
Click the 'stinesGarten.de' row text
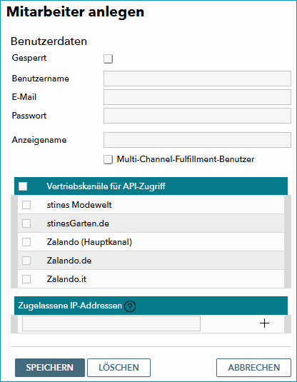point(78,223)
